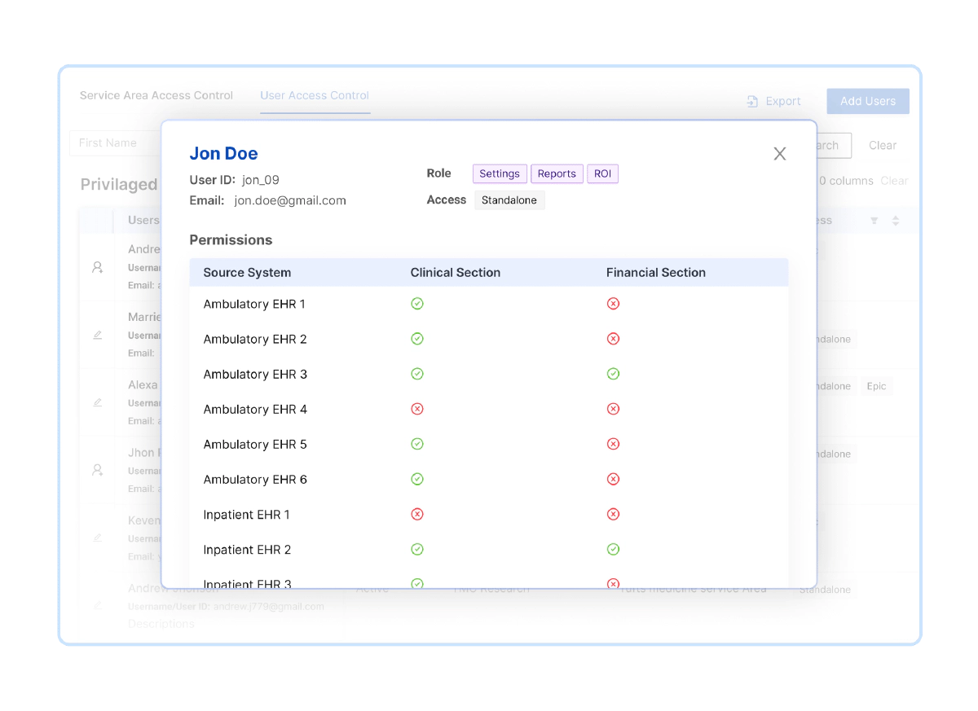Click Ambulatory EHR 5 Financial Section cross icon

pos(614,444)
